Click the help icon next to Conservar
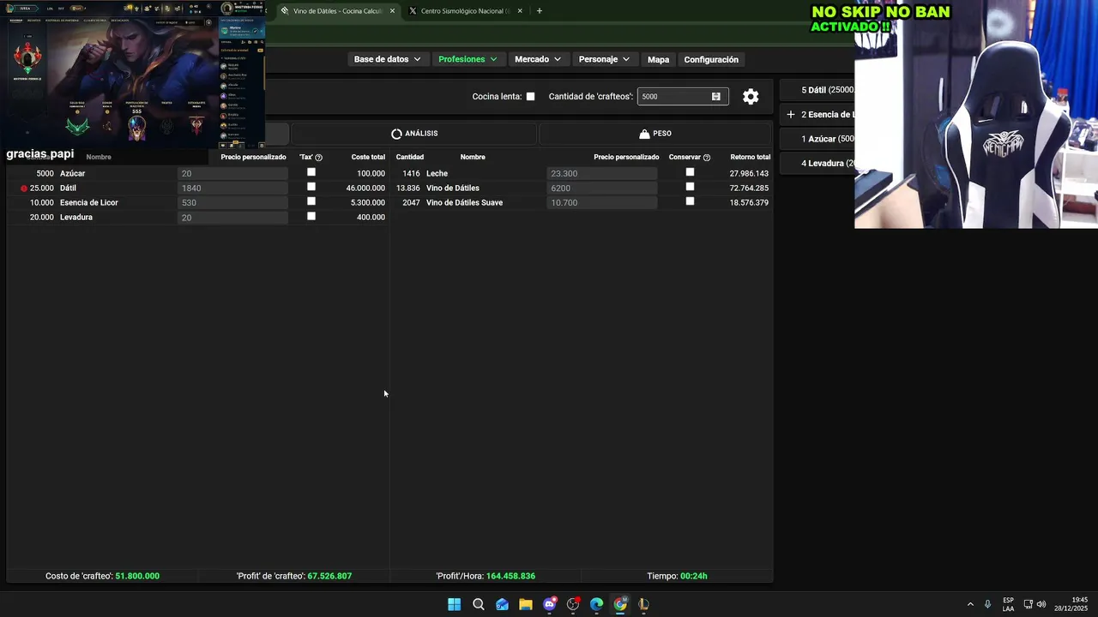Viewport: 1098px width, 617px height. (x=706, y=158)
